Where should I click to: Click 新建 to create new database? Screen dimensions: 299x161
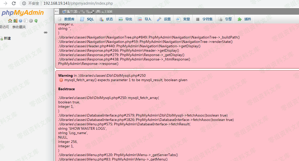(x=7, y=38)
